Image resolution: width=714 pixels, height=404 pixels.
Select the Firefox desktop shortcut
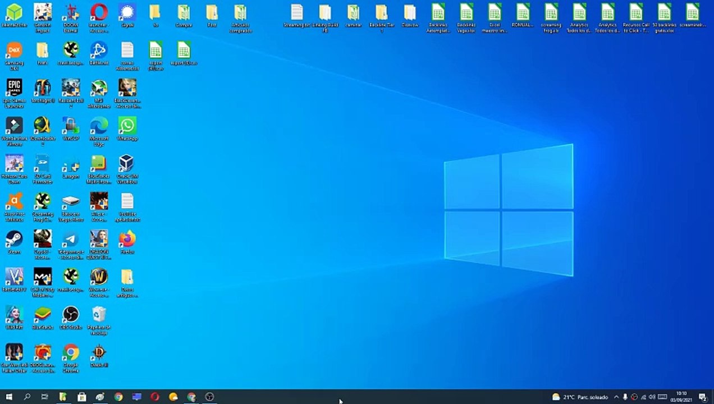coord(127,242)
